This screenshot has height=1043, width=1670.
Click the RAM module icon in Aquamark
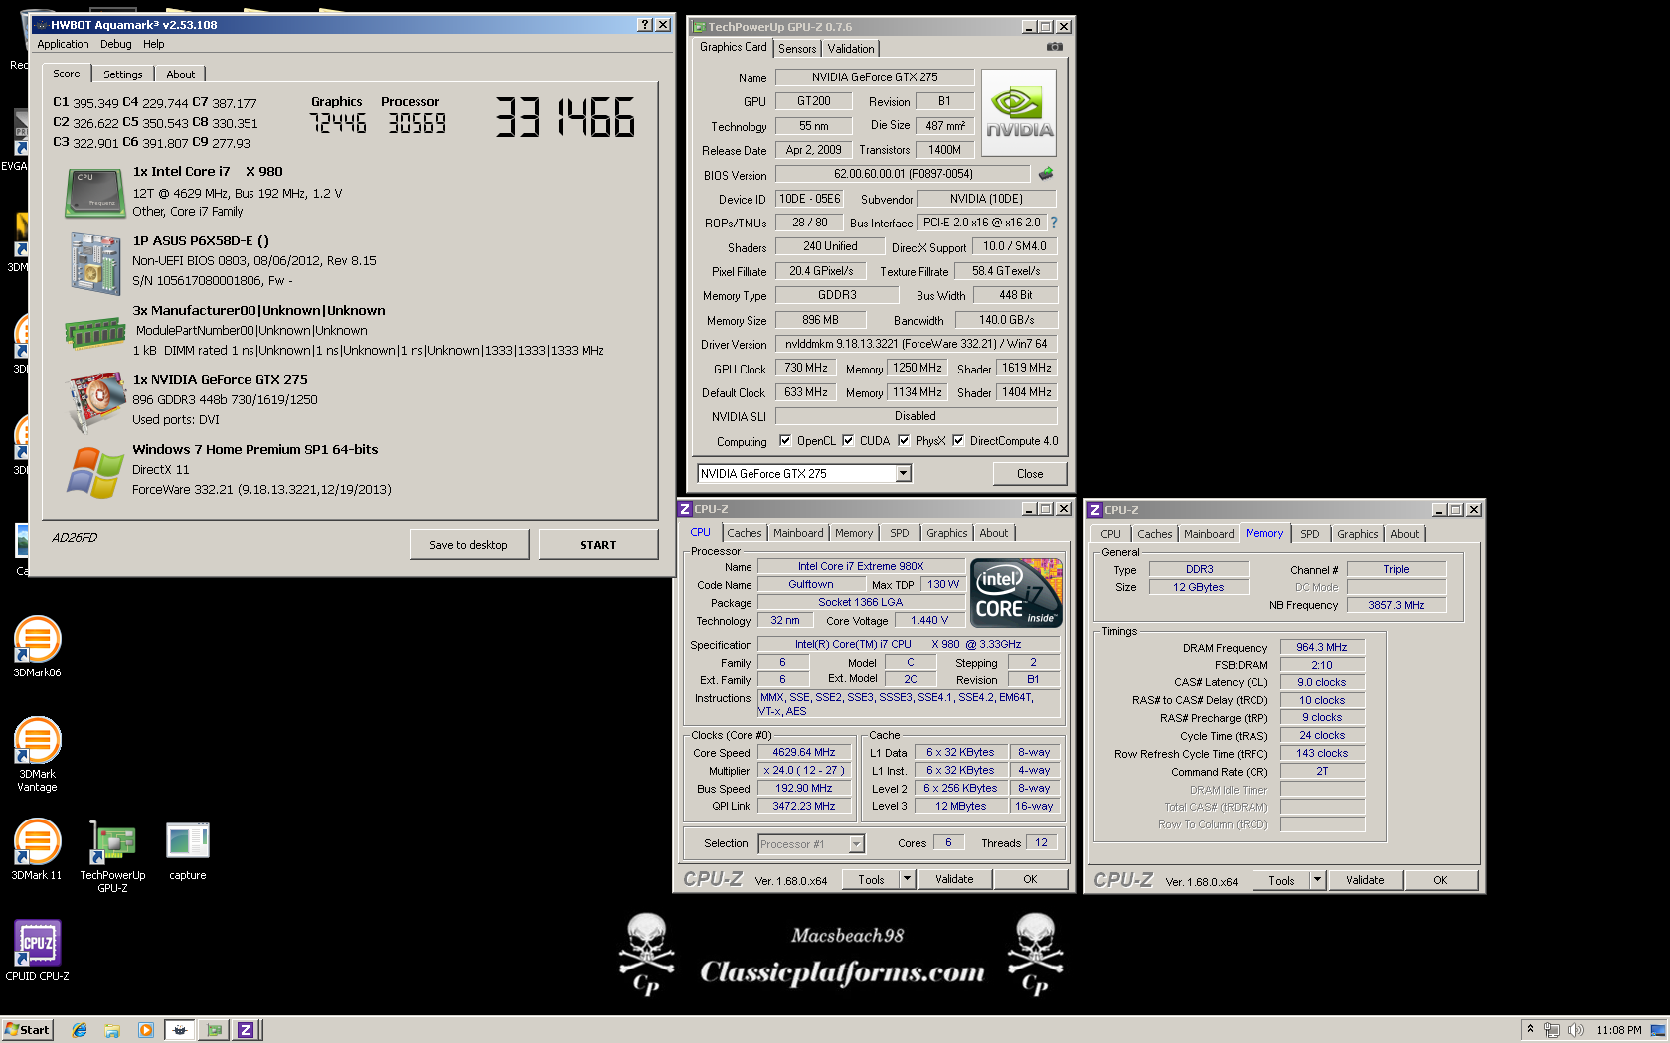point(94,333)
